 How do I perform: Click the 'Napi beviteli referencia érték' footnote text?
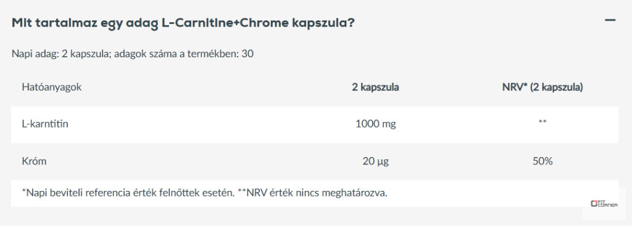point(128,193)
